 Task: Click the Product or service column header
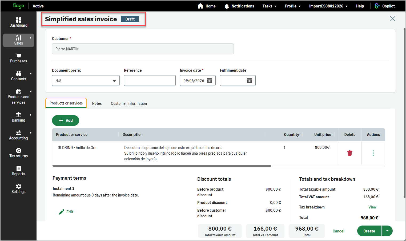[x=72, y=135]
